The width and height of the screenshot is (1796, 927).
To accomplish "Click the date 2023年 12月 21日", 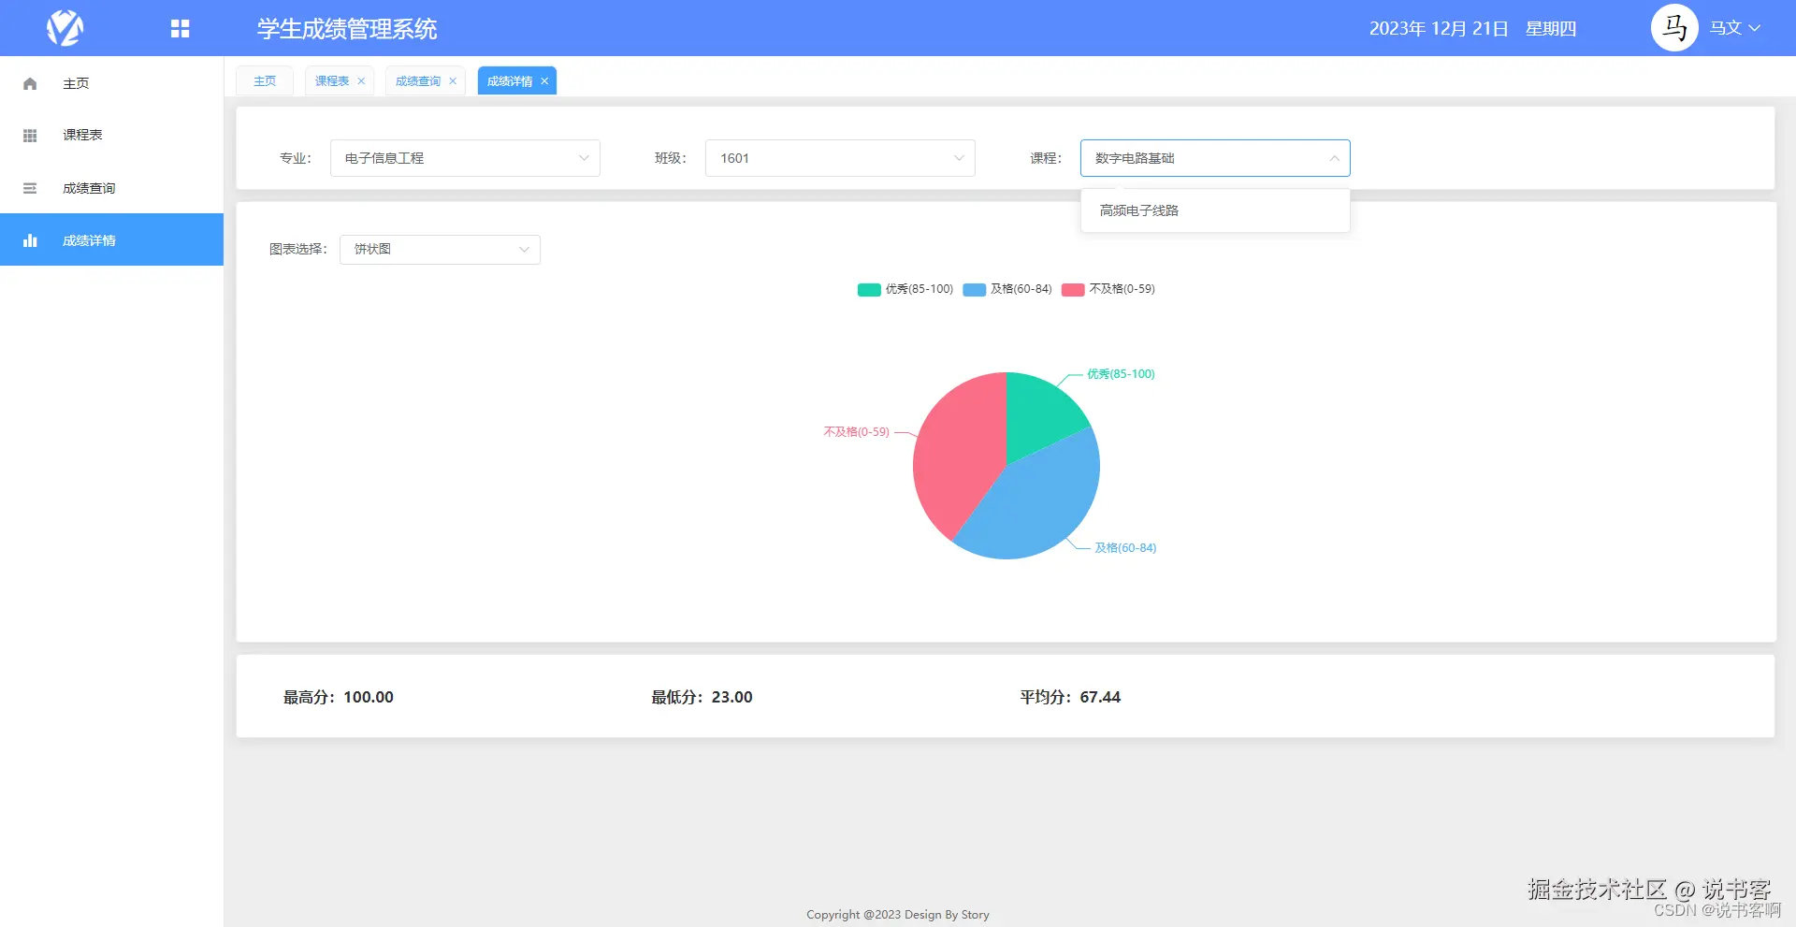I will 1439,29.
